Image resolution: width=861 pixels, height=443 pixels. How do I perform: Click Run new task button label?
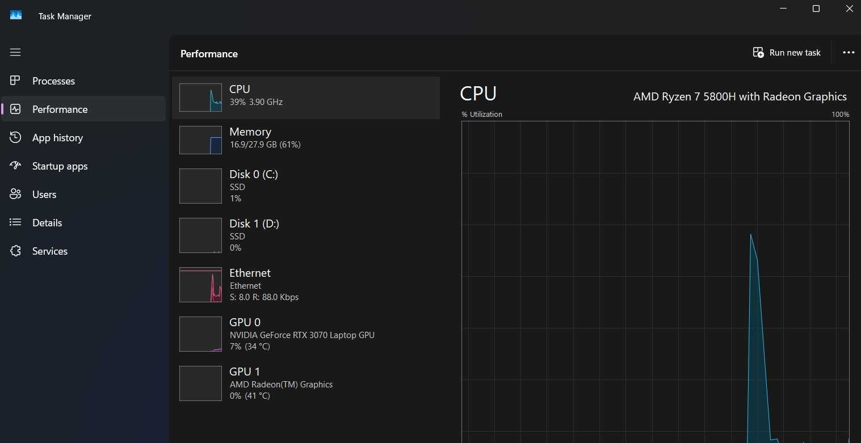795,53
